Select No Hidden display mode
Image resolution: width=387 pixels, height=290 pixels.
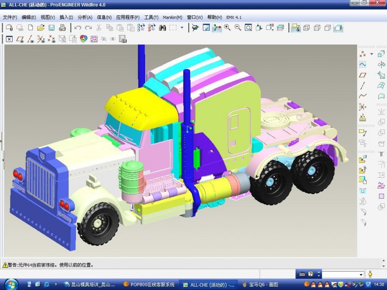coord(328,28)
